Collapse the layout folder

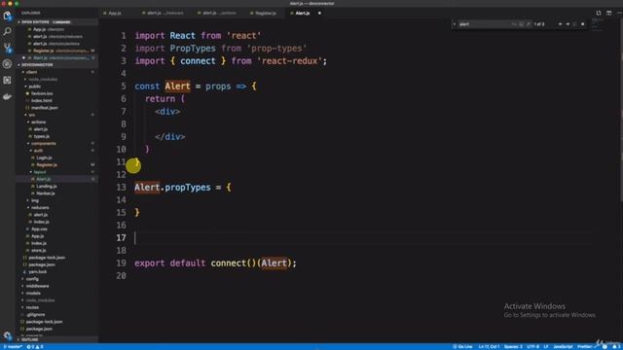(40, 172)
